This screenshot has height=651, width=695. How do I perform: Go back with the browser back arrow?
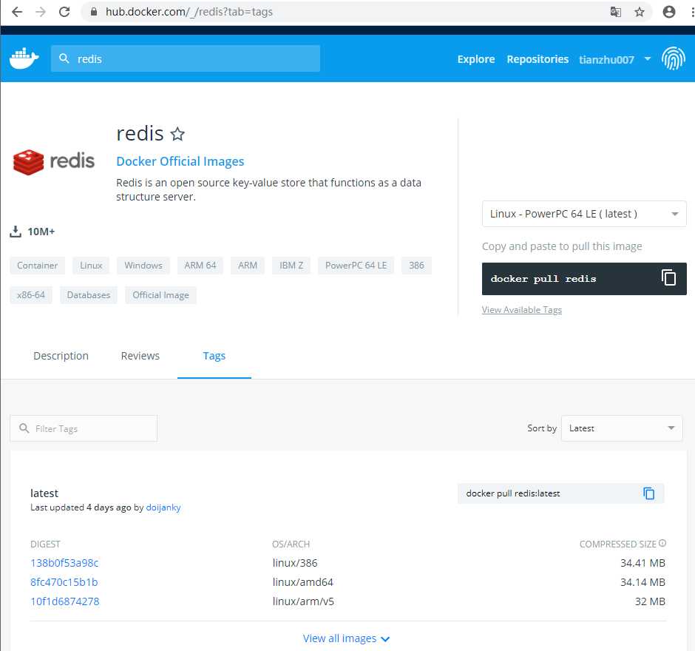[x=17, y=12]
